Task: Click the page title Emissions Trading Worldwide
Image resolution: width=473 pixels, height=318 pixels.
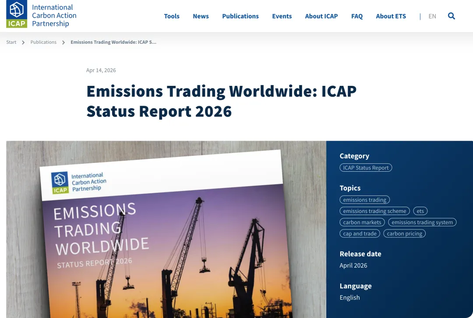Action: point(221,101)
